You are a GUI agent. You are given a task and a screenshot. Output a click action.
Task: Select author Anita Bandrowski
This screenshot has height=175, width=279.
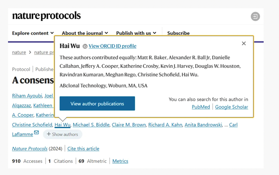pos(203,125)
